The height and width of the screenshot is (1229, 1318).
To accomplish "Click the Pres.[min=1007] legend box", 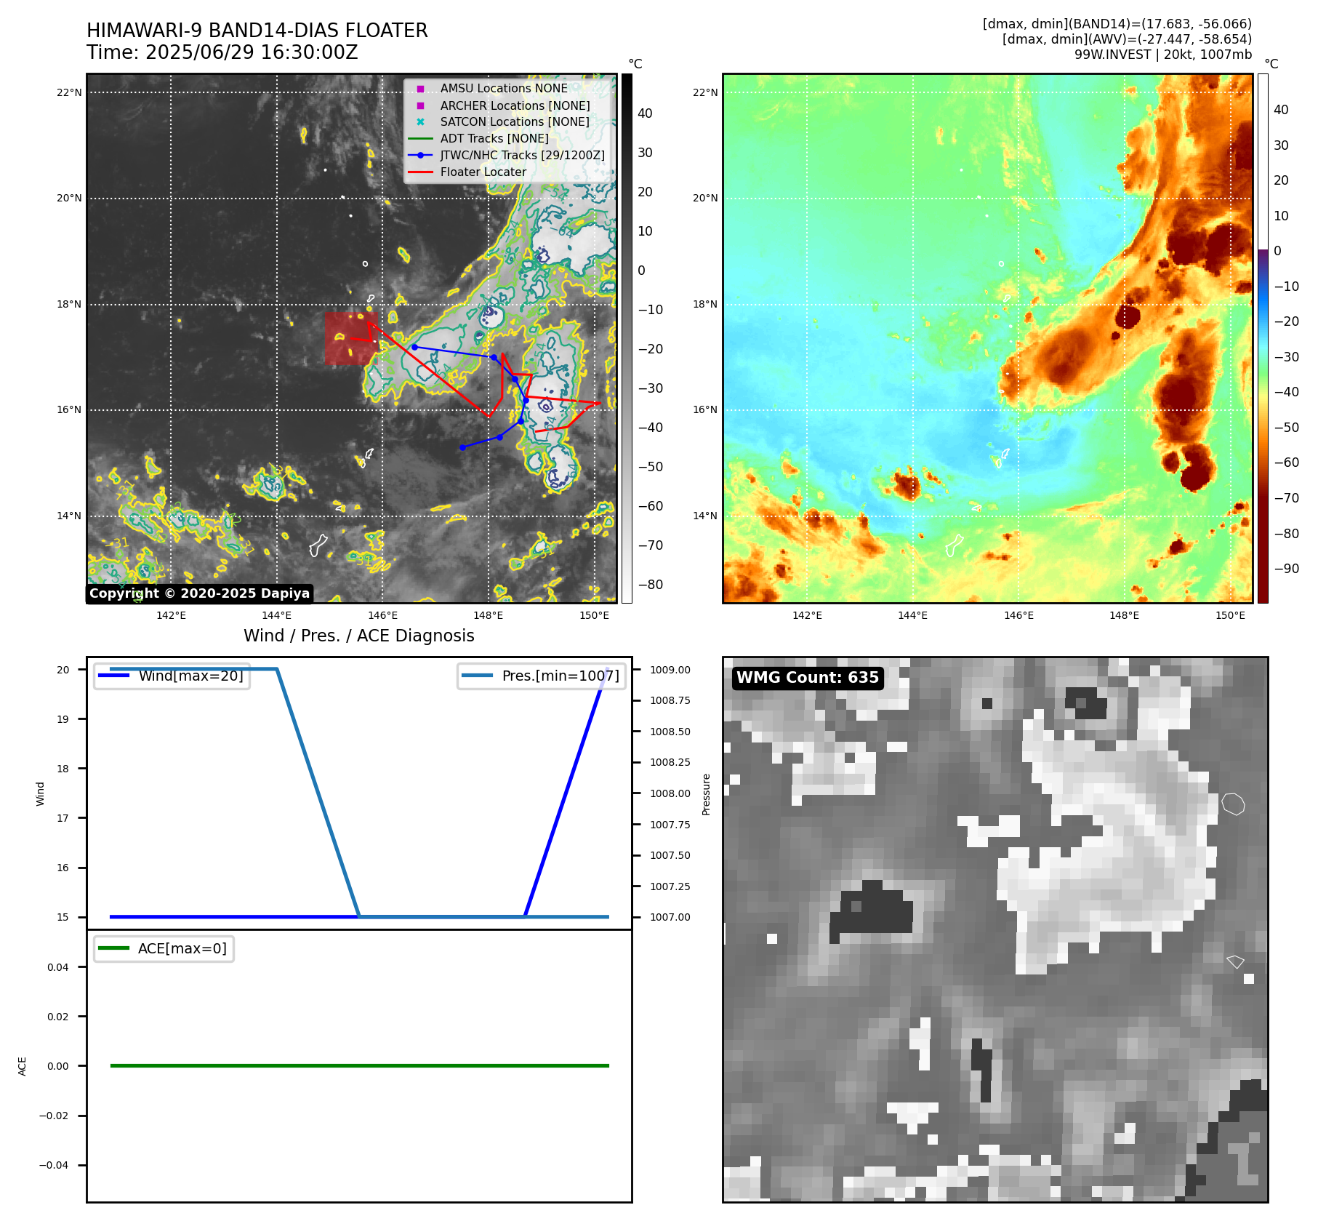I will pos(542,676).
